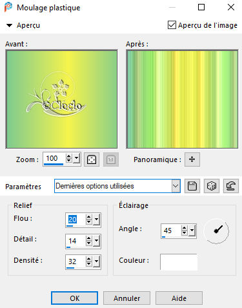Open the Flou slider dropdown arrow

(x=97, y=220)
